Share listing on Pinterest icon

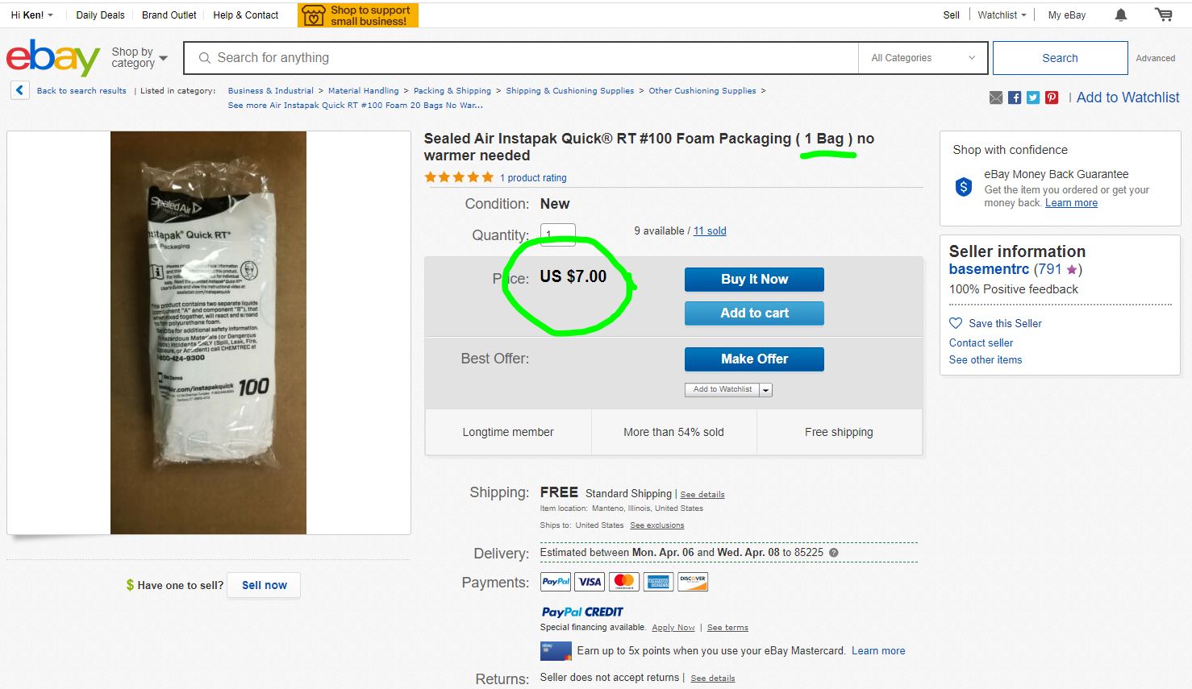pyautogui.click(x=1052, y=98)
